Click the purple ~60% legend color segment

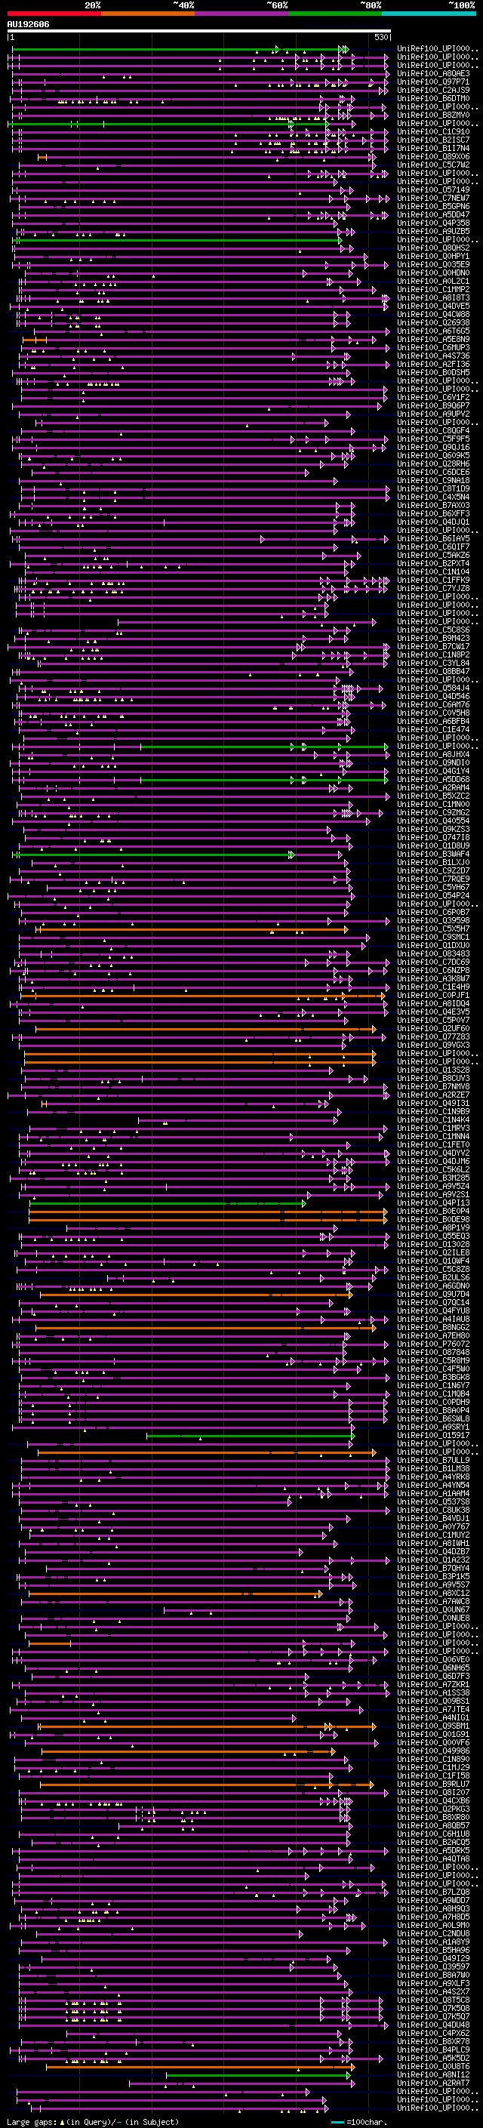click(x=242, y=14)
